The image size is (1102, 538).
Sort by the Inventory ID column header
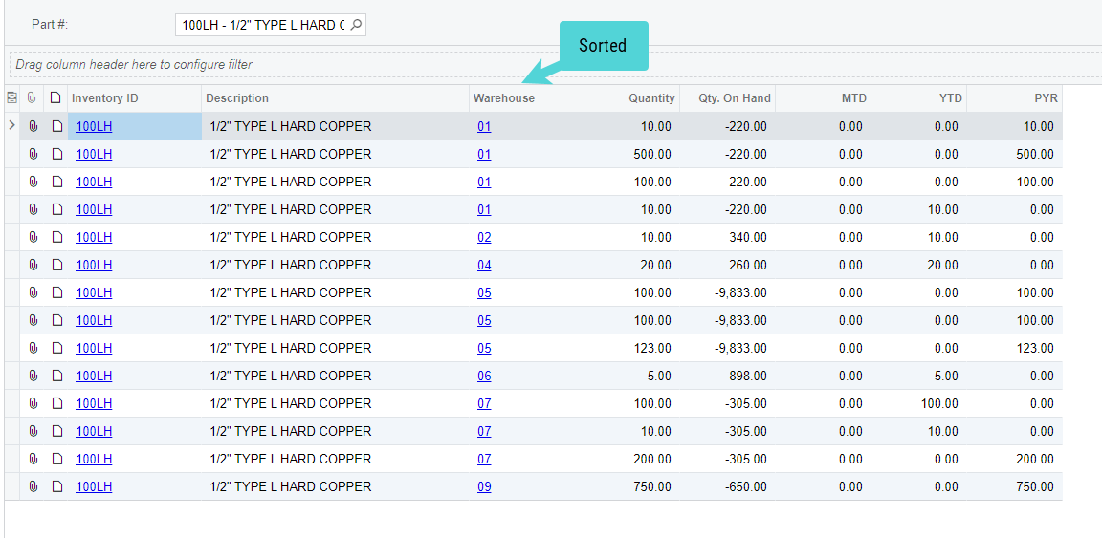pos(134,98)
